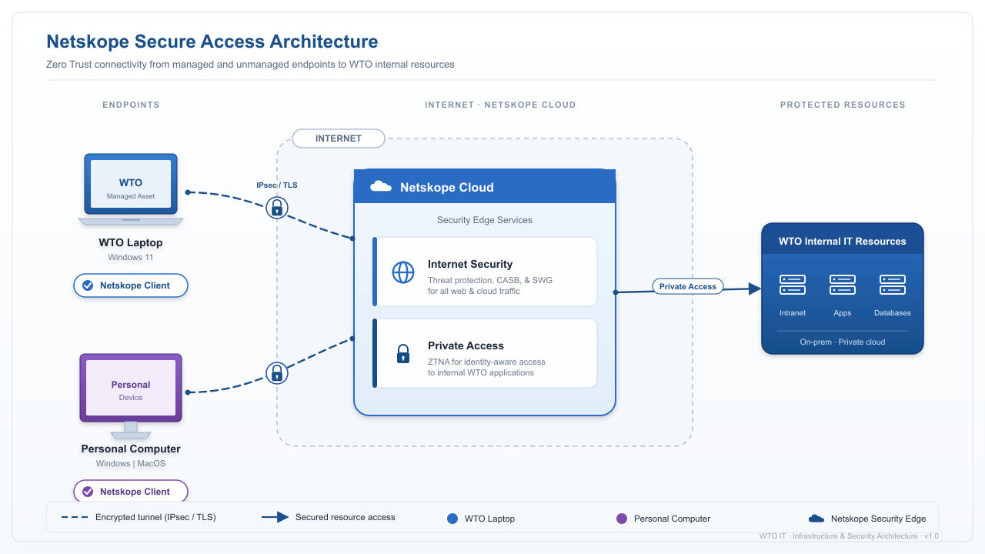Click the WTO IT footer version text

point(849,536)
